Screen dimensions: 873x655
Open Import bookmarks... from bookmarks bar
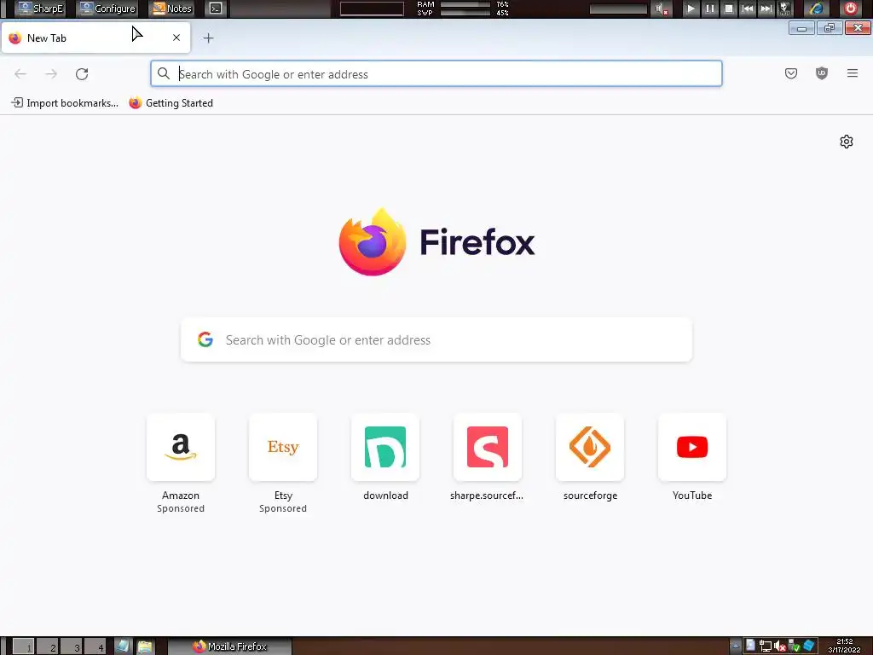(65, 103)
